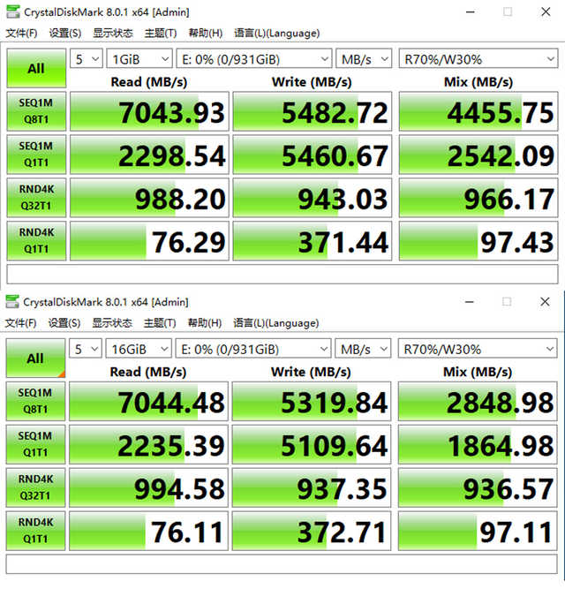Viewport: 565px width, 589px height.
Task: Select write result 5319.84
Action: 312,402
